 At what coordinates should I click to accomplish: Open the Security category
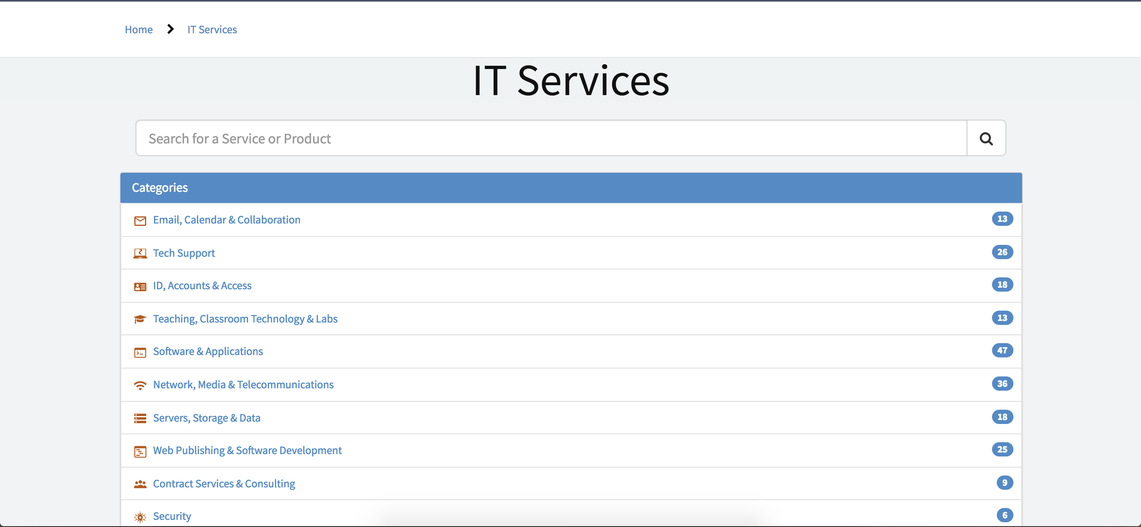172,516
